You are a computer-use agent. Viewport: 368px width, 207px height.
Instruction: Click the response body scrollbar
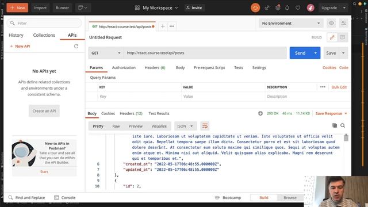(346, 137)
